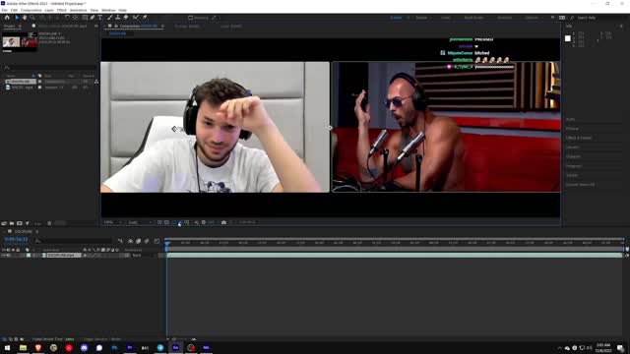Hide the mp4 layer with its eye toggle
Viewport: 630px width, 354px height.
(x=4, y=256)
